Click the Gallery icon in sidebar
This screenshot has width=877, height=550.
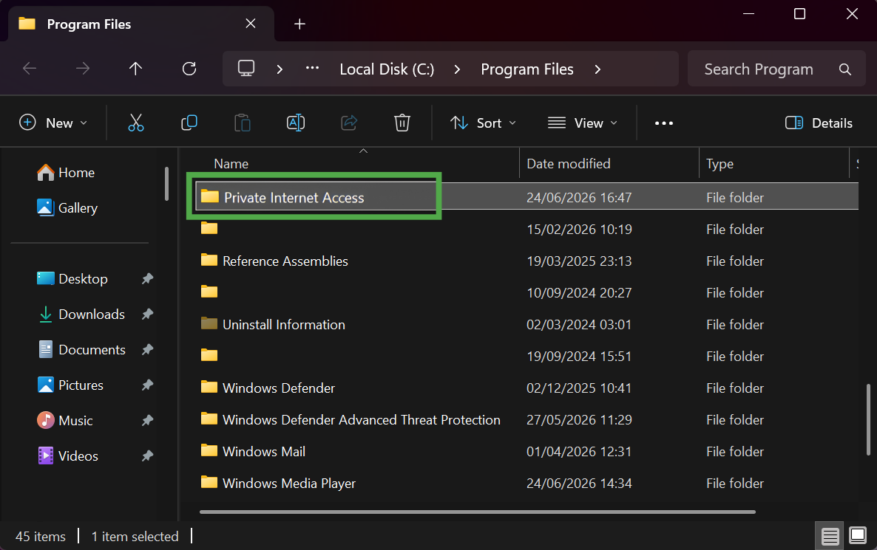click(45, 207)
